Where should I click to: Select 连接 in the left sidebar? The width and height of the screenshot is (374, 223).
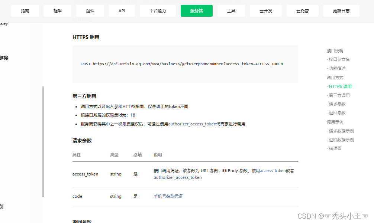(4, 58)
